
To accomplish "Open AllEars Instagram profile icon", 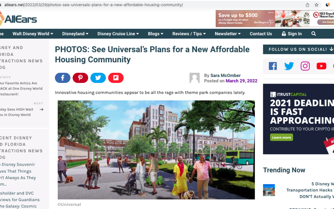I will (x=305, y=66).
